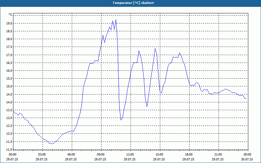Screen dimensions: 261x163
Task: Click the 29.07.25 date under 21:00
Action: [218, 159]
